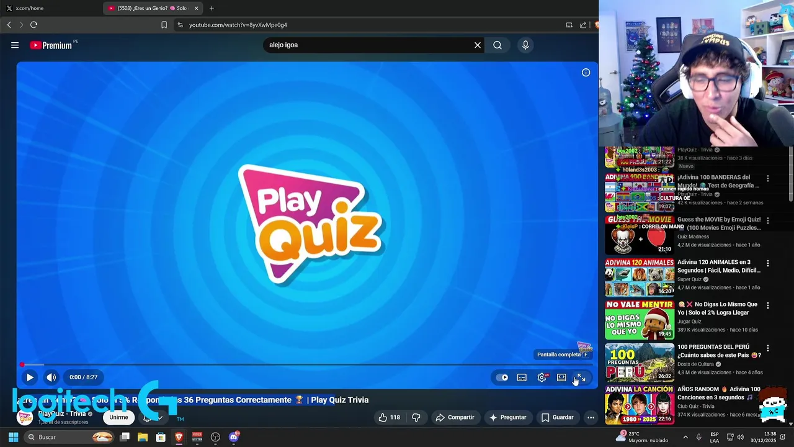Click the Compartir share button

[455, 417]
